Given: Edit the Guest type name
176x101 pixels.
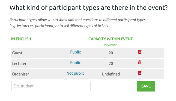Looking at the screenshot, I should [x=17, y=53].
